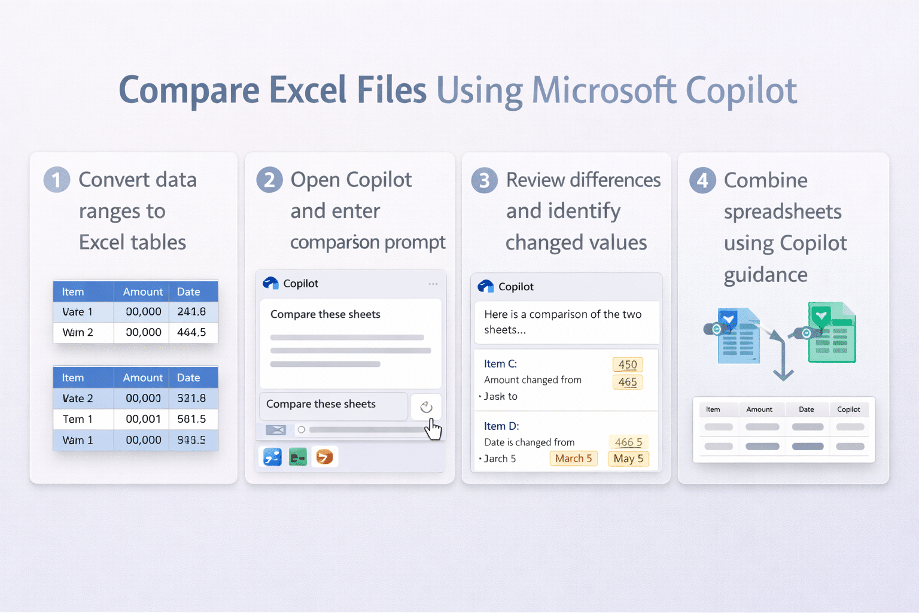Click the highlighted "March 5" value
This screenshot has width=919, height=613.
[x=573, y=459]
